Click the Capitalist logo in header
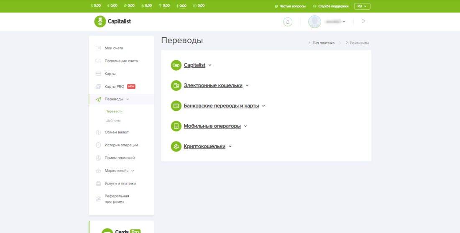Screen dimensions: 460x233 (112, 21)
